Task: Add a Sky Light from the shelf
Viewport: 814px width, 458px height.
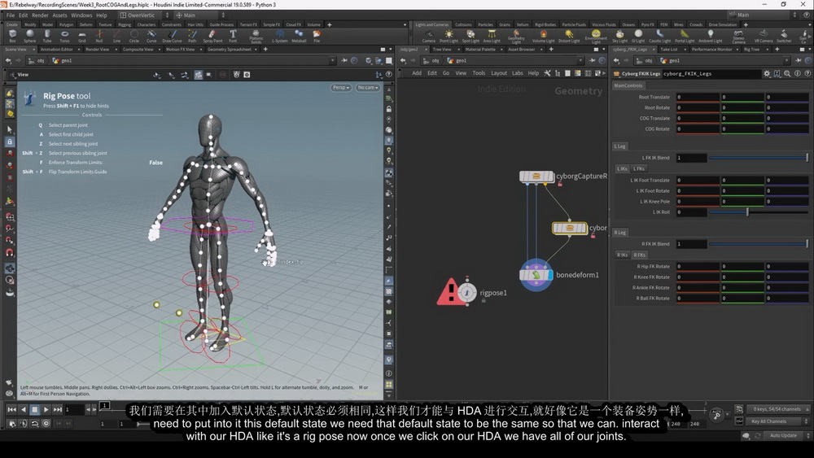Action: 619,37
